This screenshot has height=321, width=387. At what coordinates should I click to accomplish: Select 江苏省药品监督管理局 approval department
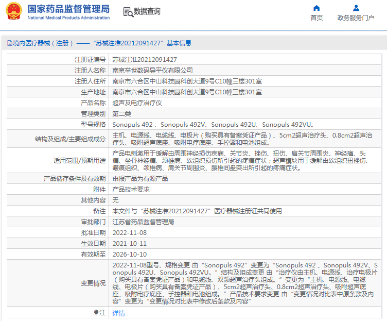click(143, 222)
